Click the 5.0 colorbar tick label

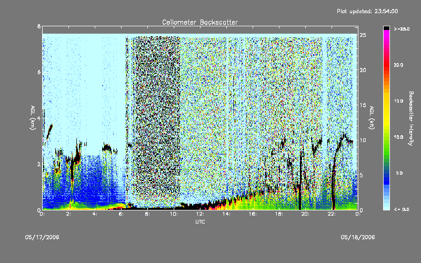[x=399, y=174]
